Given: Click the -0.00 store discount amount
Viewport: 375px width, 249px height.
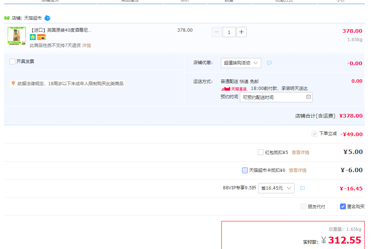Looking at the screenshot, I should click(x=355, y=63).
